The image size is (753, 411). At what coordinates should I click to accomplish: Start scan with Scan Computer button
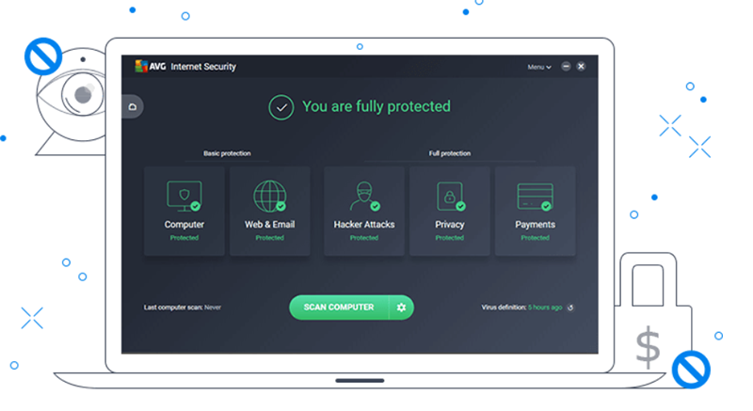(x=339, y=308)
